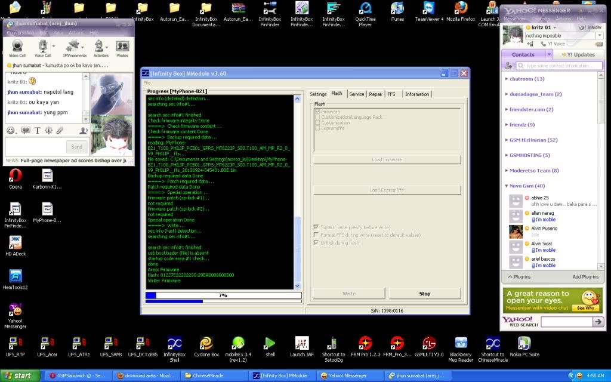Open HemTools12 desktop icon

click(15, 279)
